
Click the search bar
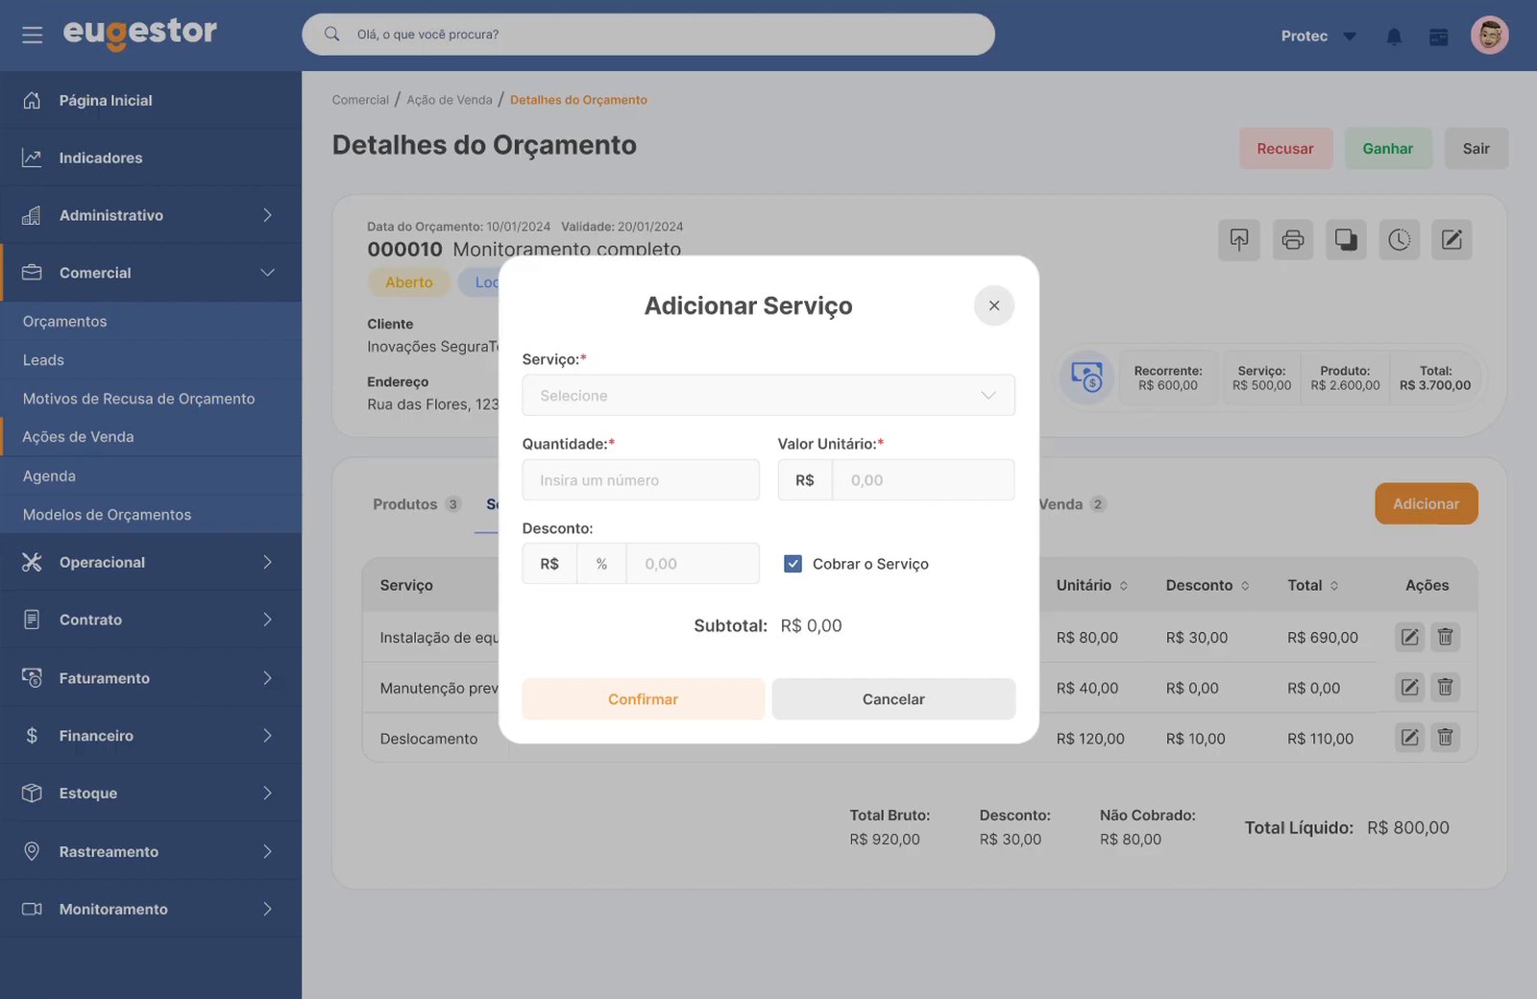pyautogui.click(x=648, y=35)
